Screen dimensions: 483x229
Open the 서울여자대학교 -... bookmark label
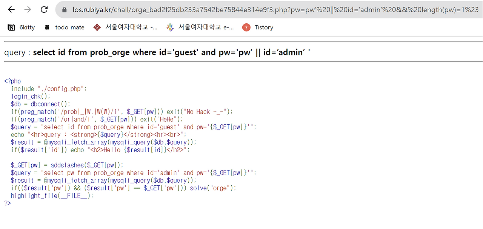[x=131, y=27]
